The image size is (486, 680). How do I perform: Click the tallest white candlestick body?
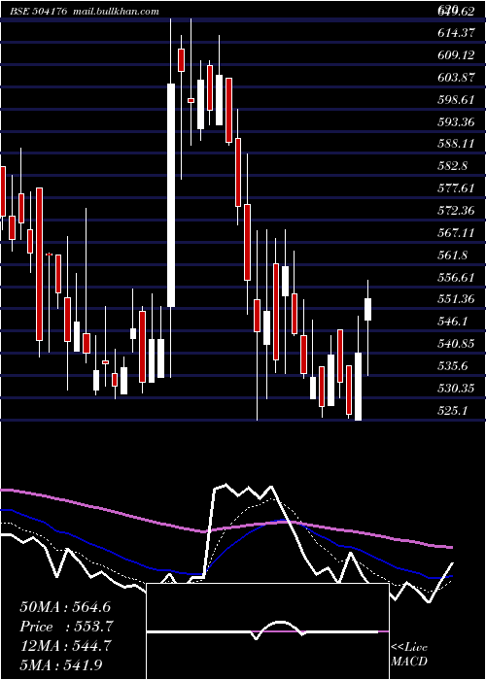[x=171, y=195]
